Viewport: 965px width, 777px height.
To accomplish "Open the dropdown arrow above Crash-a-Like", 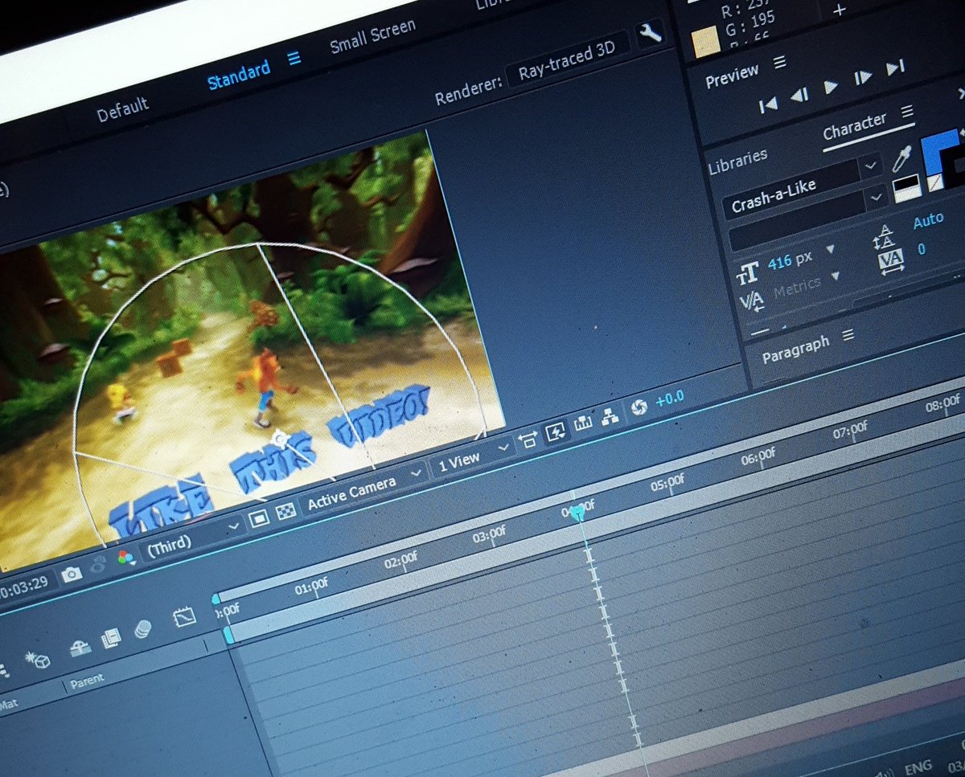I will (x=870, y=166).
